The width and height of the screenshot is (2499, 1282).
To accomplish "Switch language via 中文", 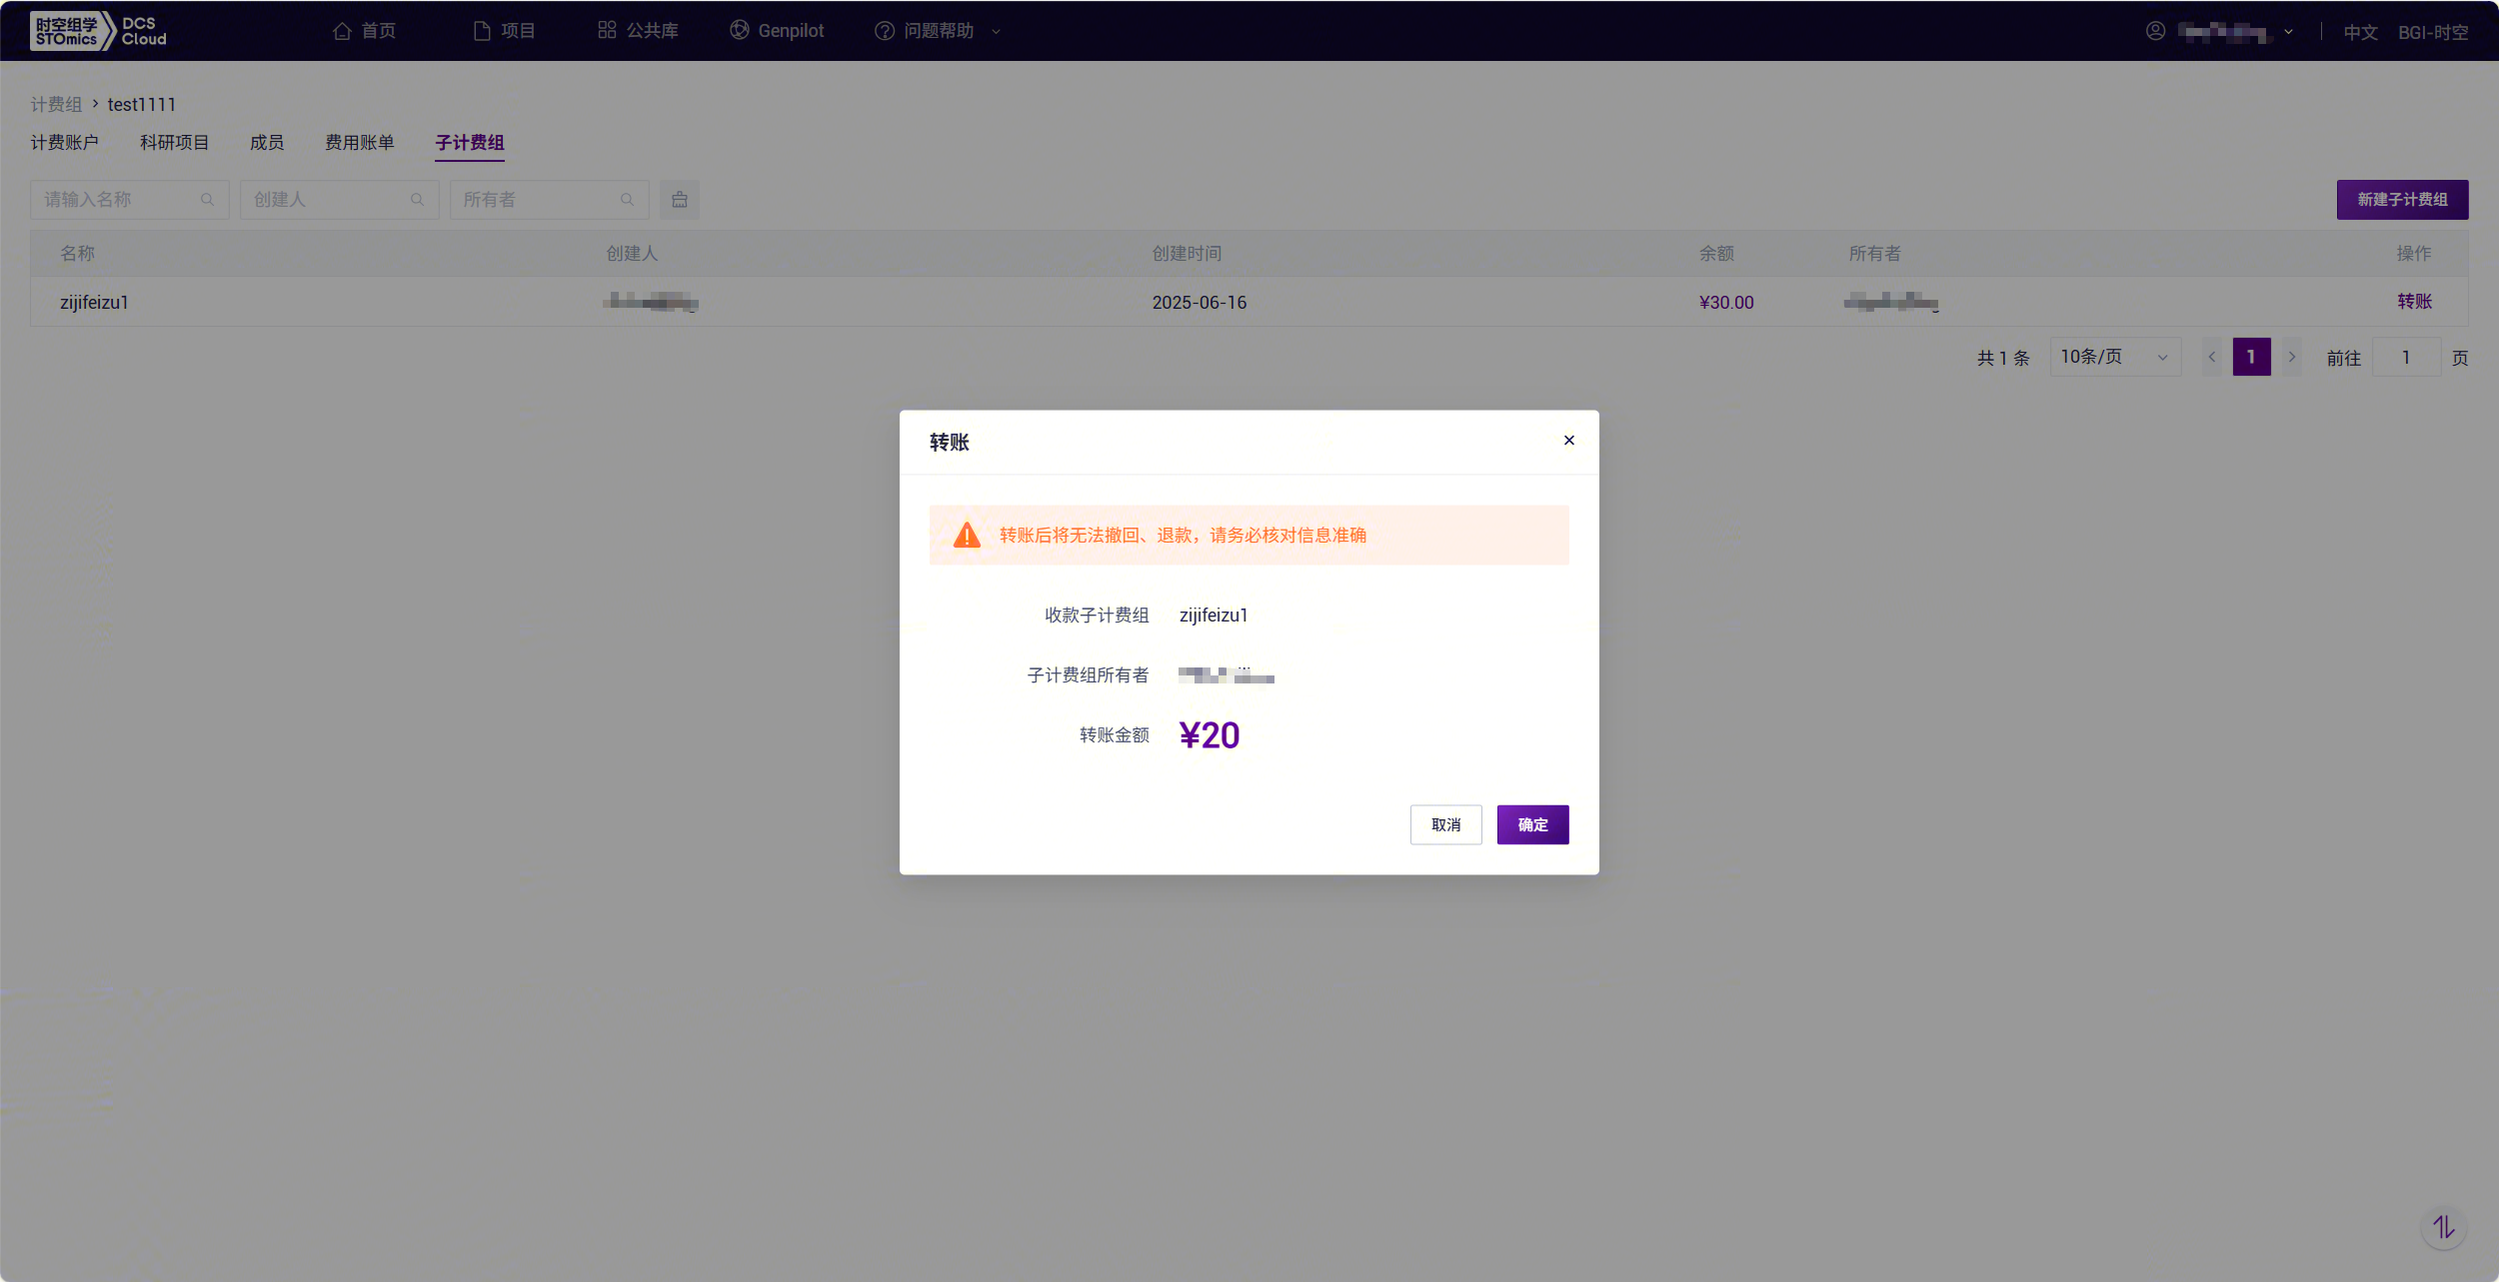I will (x=2360, y=32).
